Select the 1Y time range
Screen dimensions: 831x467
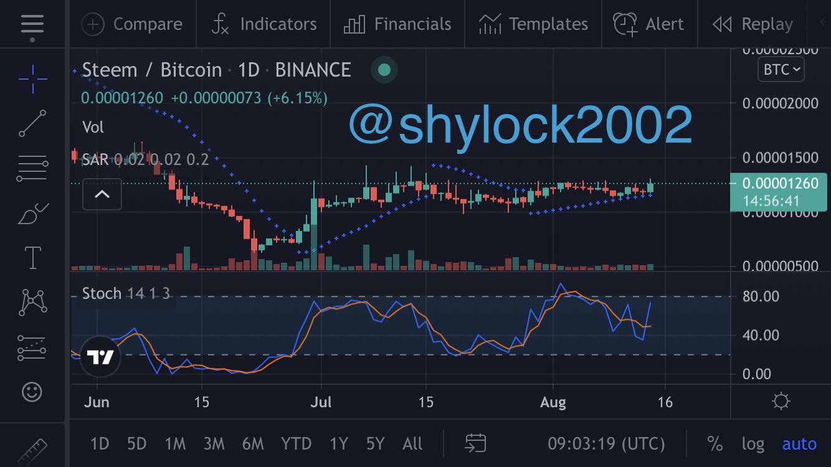coord(338,444)
